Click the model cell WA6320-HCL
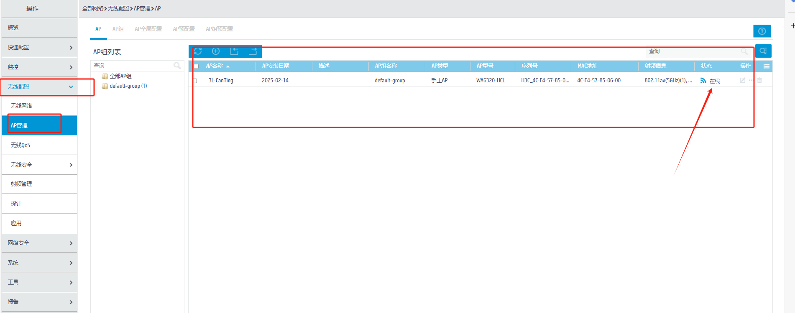This screenshot has width=795, height=313. (x=491, y=81)
